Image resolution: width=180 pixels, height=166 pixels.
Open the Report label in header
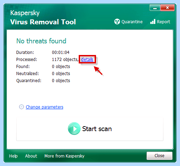pyautogui.click(x=163, y=22)
